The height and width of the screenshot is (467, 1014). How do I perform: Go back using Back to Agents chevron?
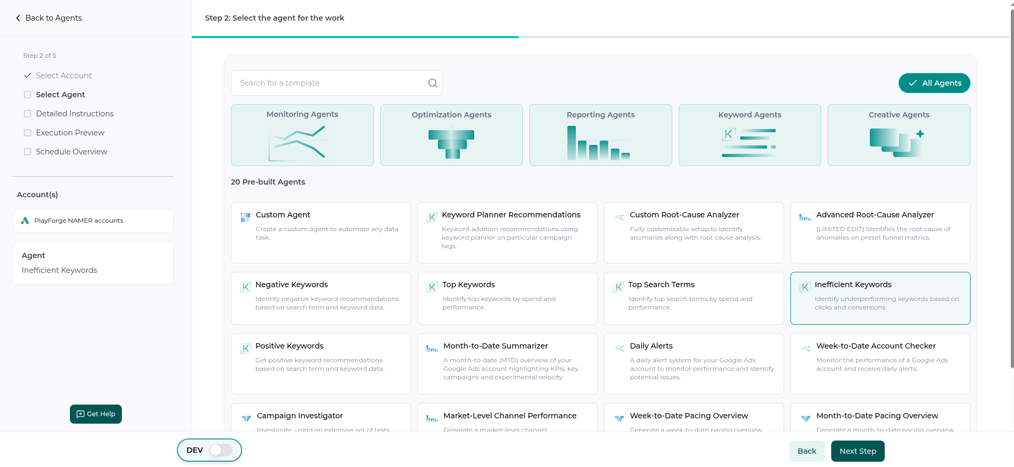(18, 18)
